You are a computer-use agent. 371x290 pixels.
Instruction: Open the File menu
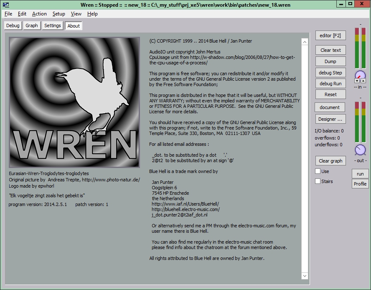pos(8,14)
